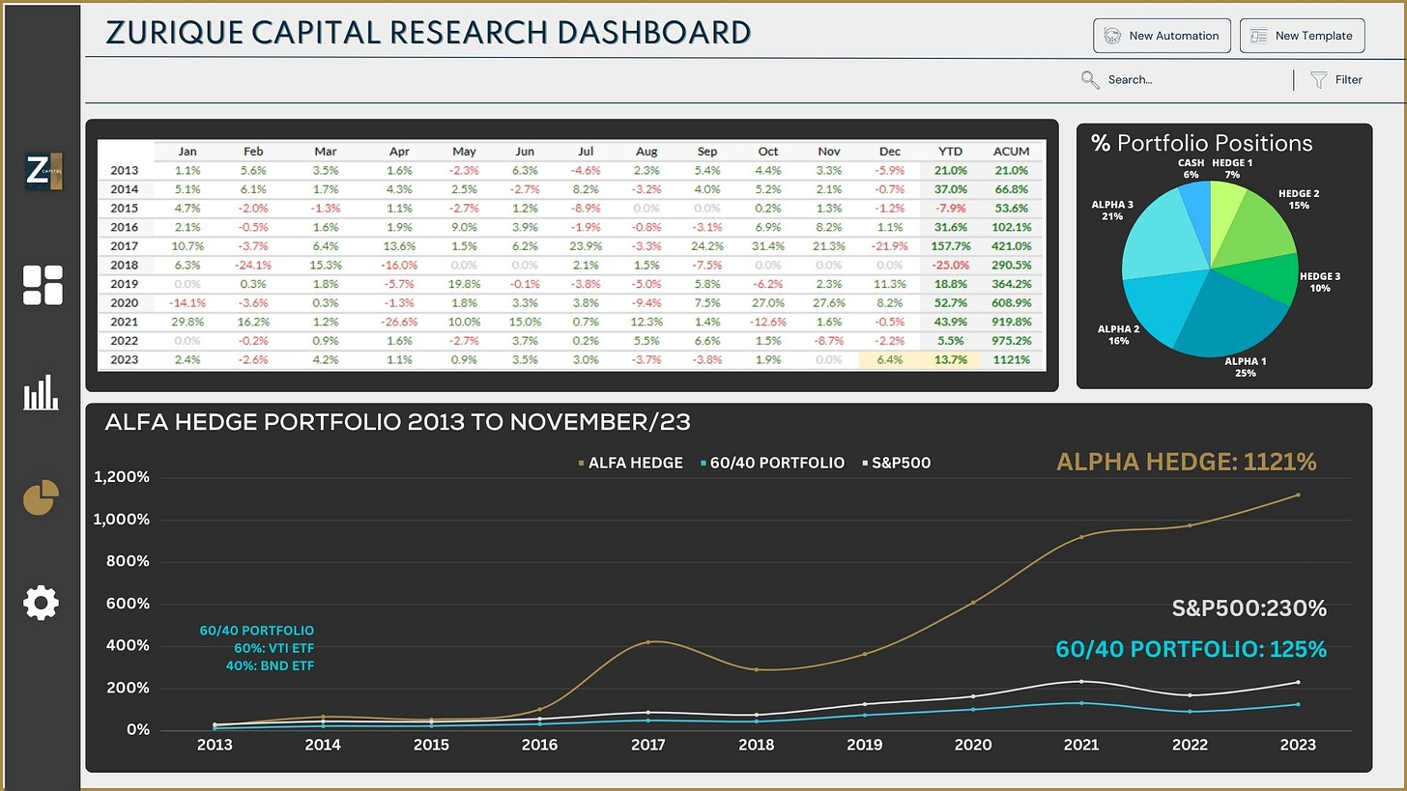1407x791 pixels.
Task: Select the bar chart icon in the sidebar
Action: (x=43, y=394)
